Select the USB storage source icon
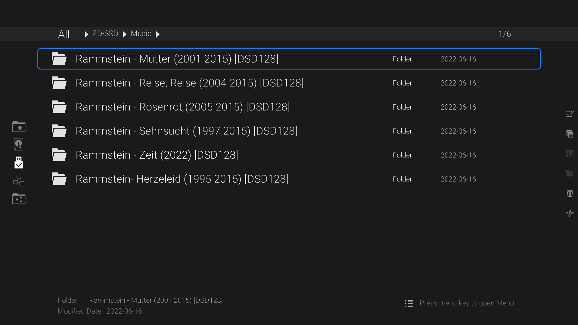The height and width of the screenshot is (325, 578). click(19, 162)
